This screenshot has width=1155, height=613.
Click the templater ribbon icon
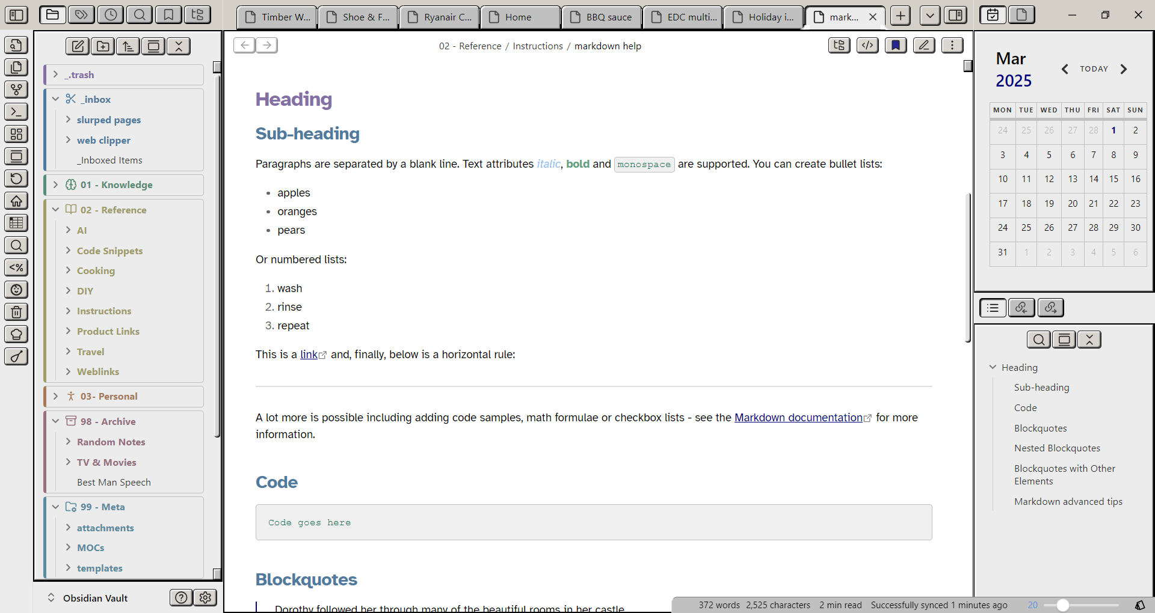tap(16, 267)
